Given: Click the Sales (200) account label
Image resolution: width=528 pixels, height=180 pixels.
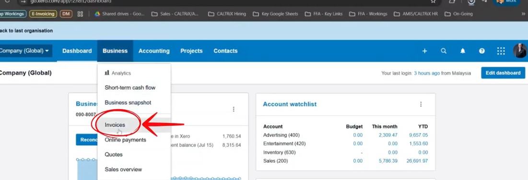Looking at the screenshot, I should (x=275, y=161).
